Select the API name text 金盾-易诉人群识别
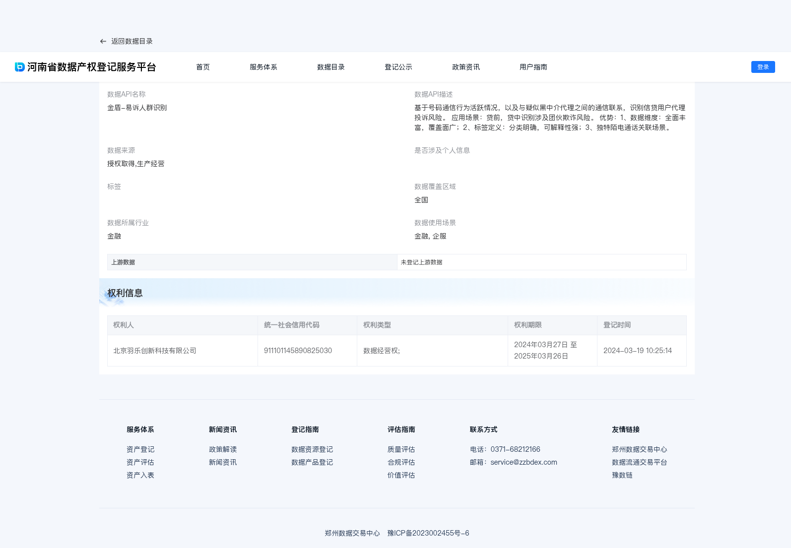Screen dimensions: 791x548 (137, 108)
